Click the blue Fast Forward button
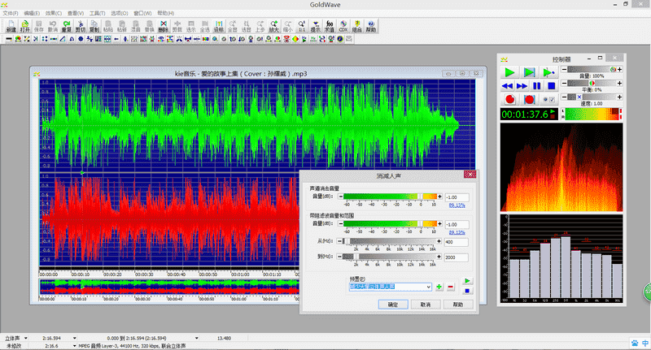 [x=522, y=86]
